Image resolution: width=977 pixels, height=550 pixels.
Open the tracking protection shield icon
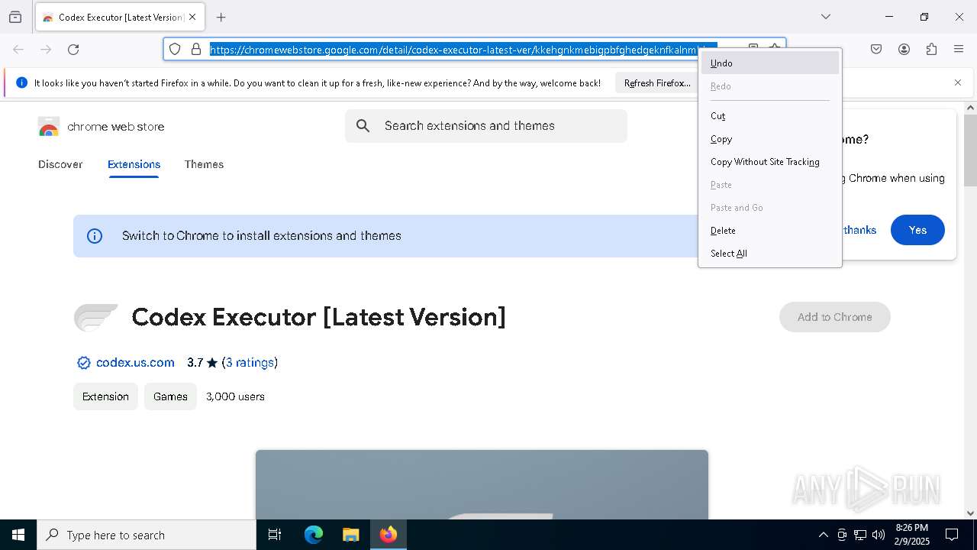tap(175, 49)
